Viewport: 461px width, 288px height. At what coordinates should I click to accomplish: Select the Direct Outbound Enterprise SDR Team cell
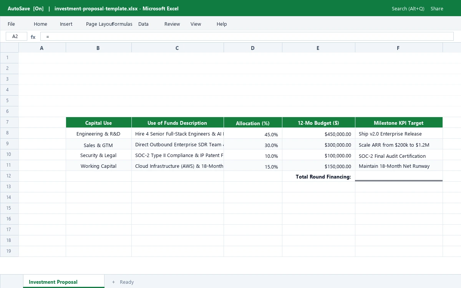click(177, 144)
